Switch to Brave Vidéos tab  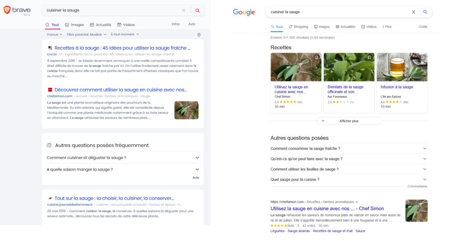click(126, 25)
